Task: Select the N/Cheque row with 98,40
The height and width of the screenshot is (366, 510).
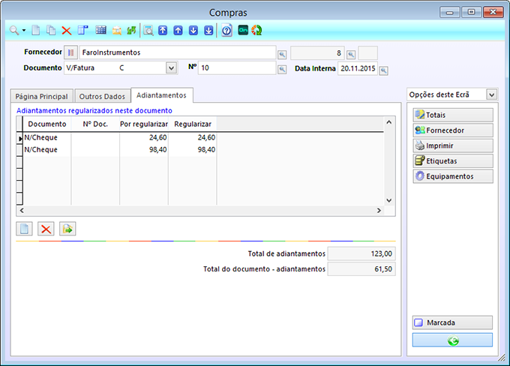Action: tap(119, 150)
